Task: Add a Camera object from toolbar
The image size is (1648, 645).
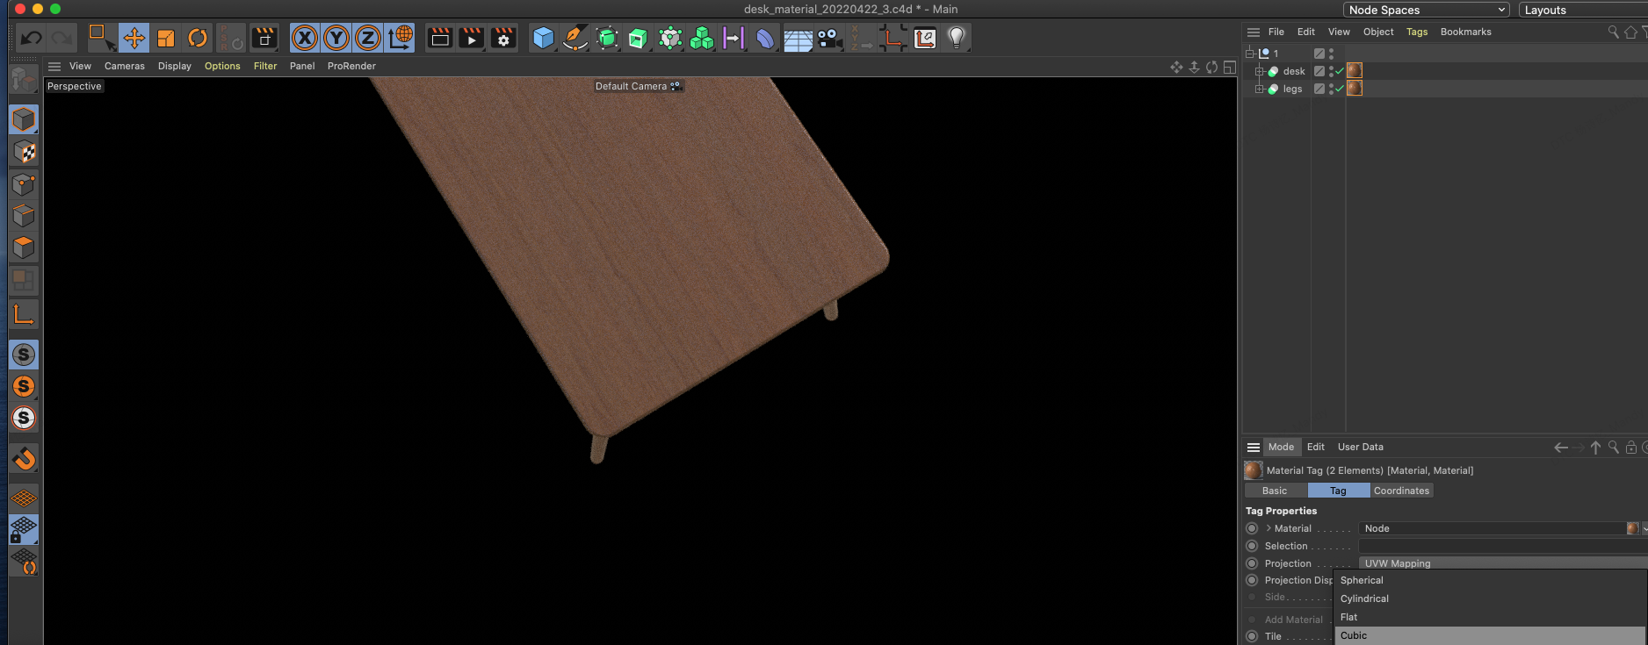Action: pyautogui.click(x=828, y=38)
